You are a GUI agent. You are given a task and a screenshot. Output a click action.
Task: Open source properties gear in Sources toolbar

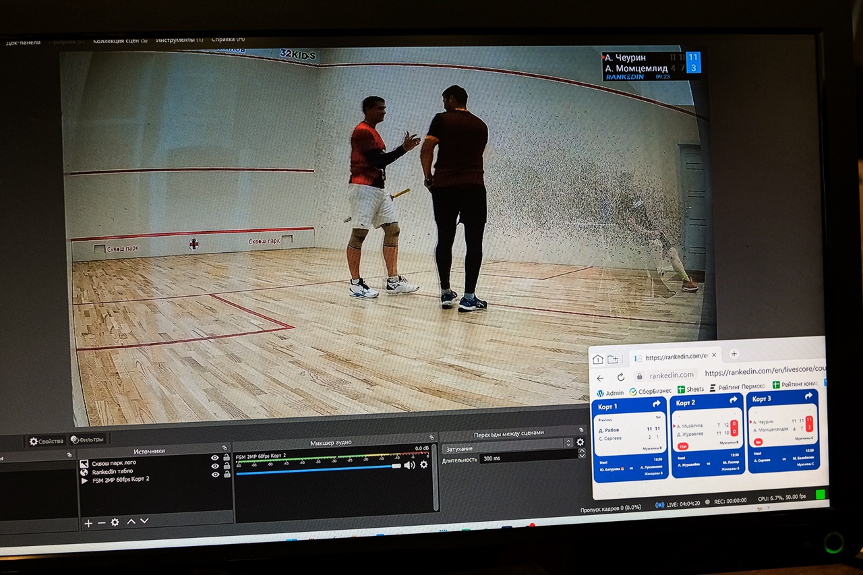pos(115,522)
